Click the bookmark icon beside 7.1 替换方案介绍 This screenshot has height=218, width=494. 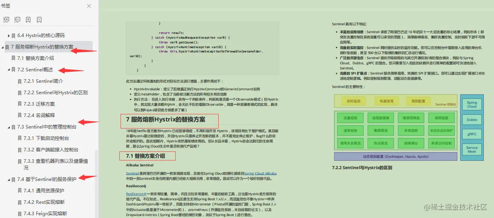[13, 58]
